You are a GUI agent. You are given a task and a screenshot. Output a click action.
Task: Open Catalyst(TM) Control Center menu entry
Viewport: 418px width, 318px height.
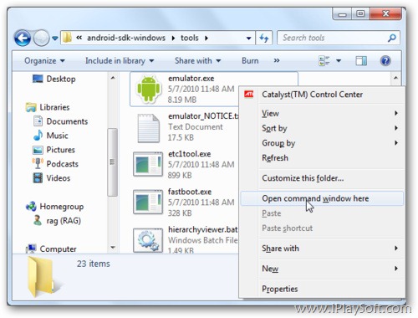pyautogui.click(x=323, y=95)
